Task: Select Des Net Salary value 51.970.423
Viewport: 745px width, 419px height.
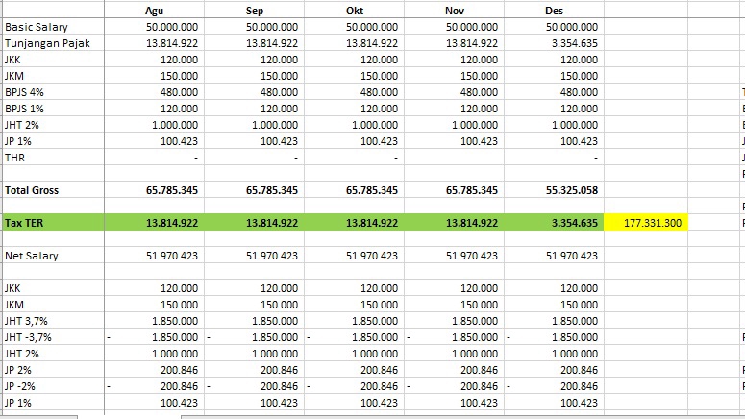Action: click(554, 256)
